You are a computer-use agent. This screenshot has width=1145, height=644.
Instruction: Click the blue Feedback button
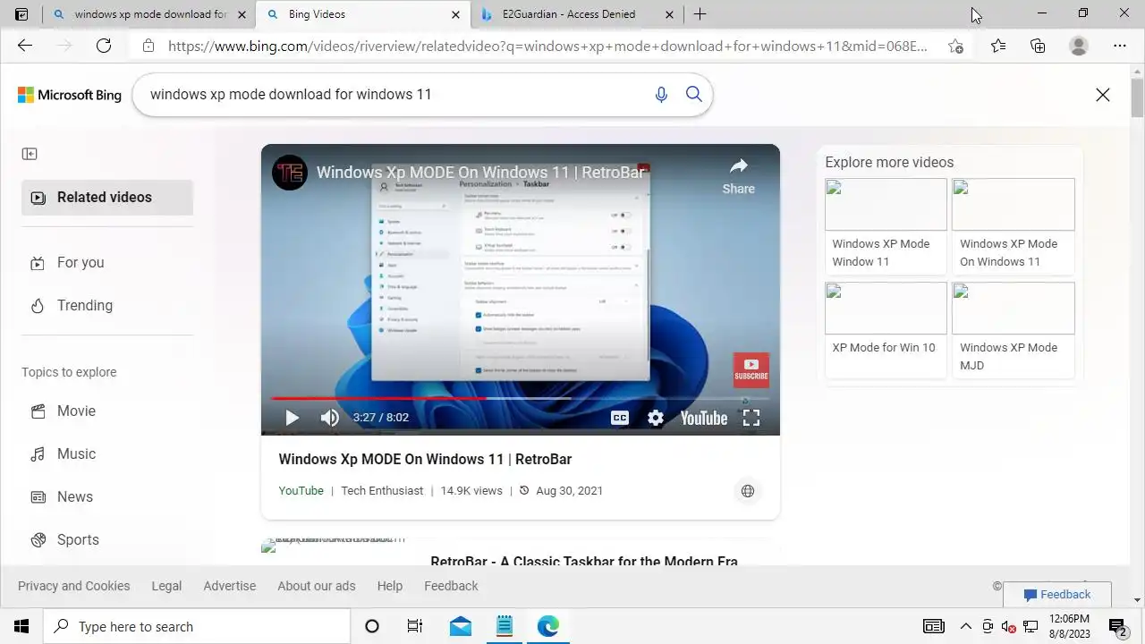point(1057,595)
